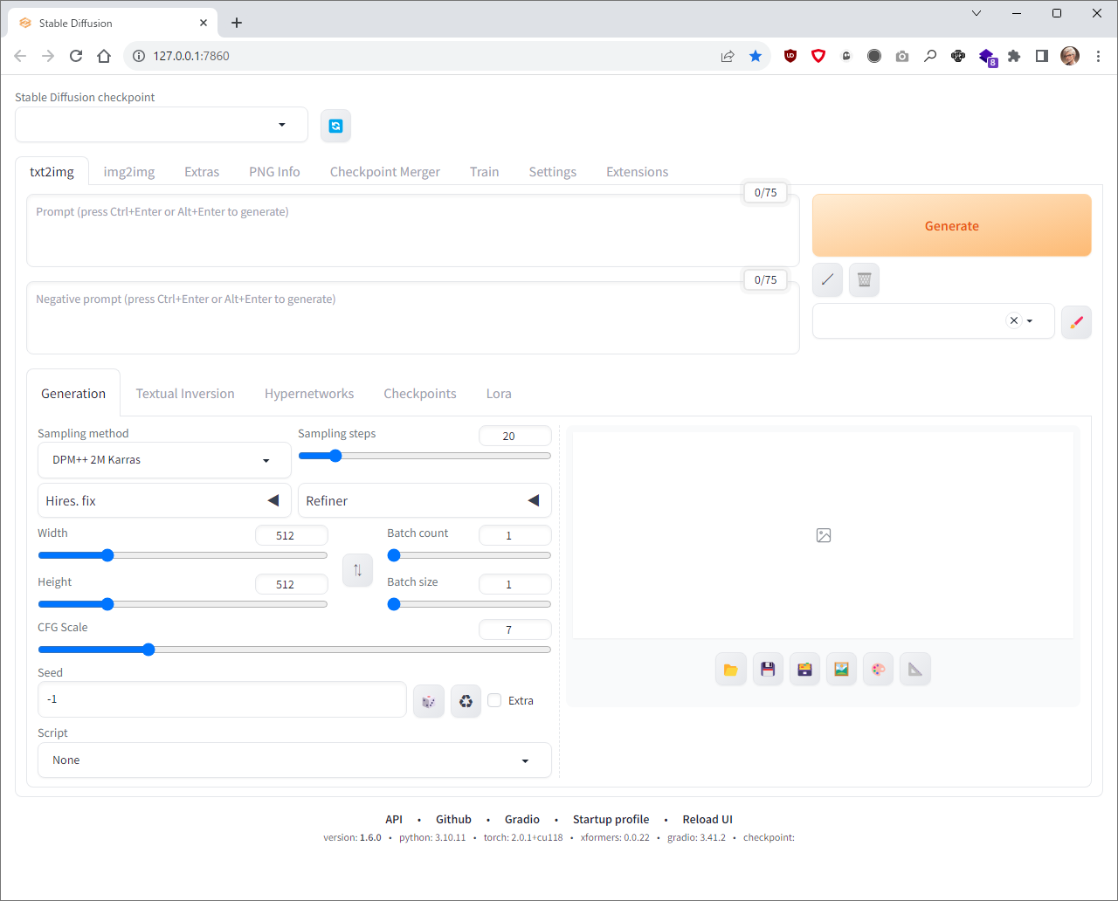Adjust the CFG Scale slider
Screen dimensions: 1118x901
(294, 650)
